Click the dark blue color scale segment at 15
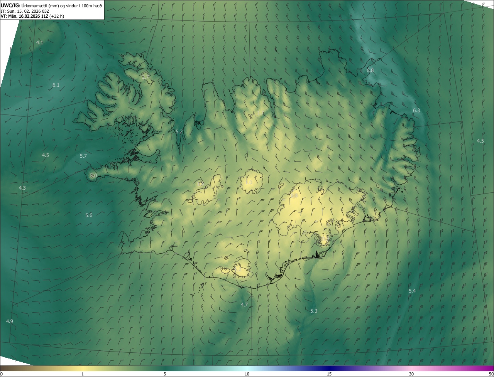This screenshot has width=494, height=377. 329,368
